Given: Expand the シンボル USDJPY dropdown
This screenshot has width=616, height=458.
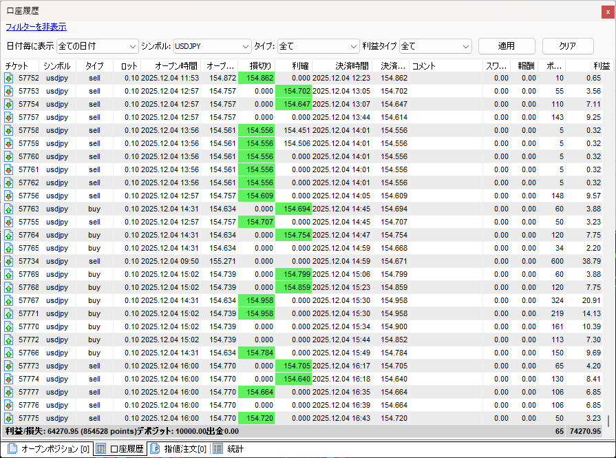Looking at the screenshot, I should [212, 46].
